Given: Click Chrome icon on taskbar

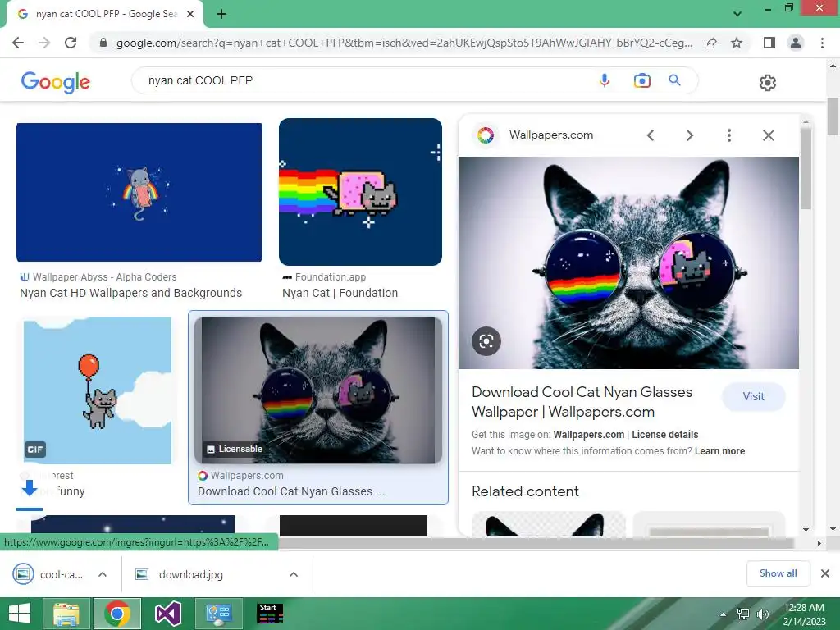Looking at the screenshot, I should 117,614.
